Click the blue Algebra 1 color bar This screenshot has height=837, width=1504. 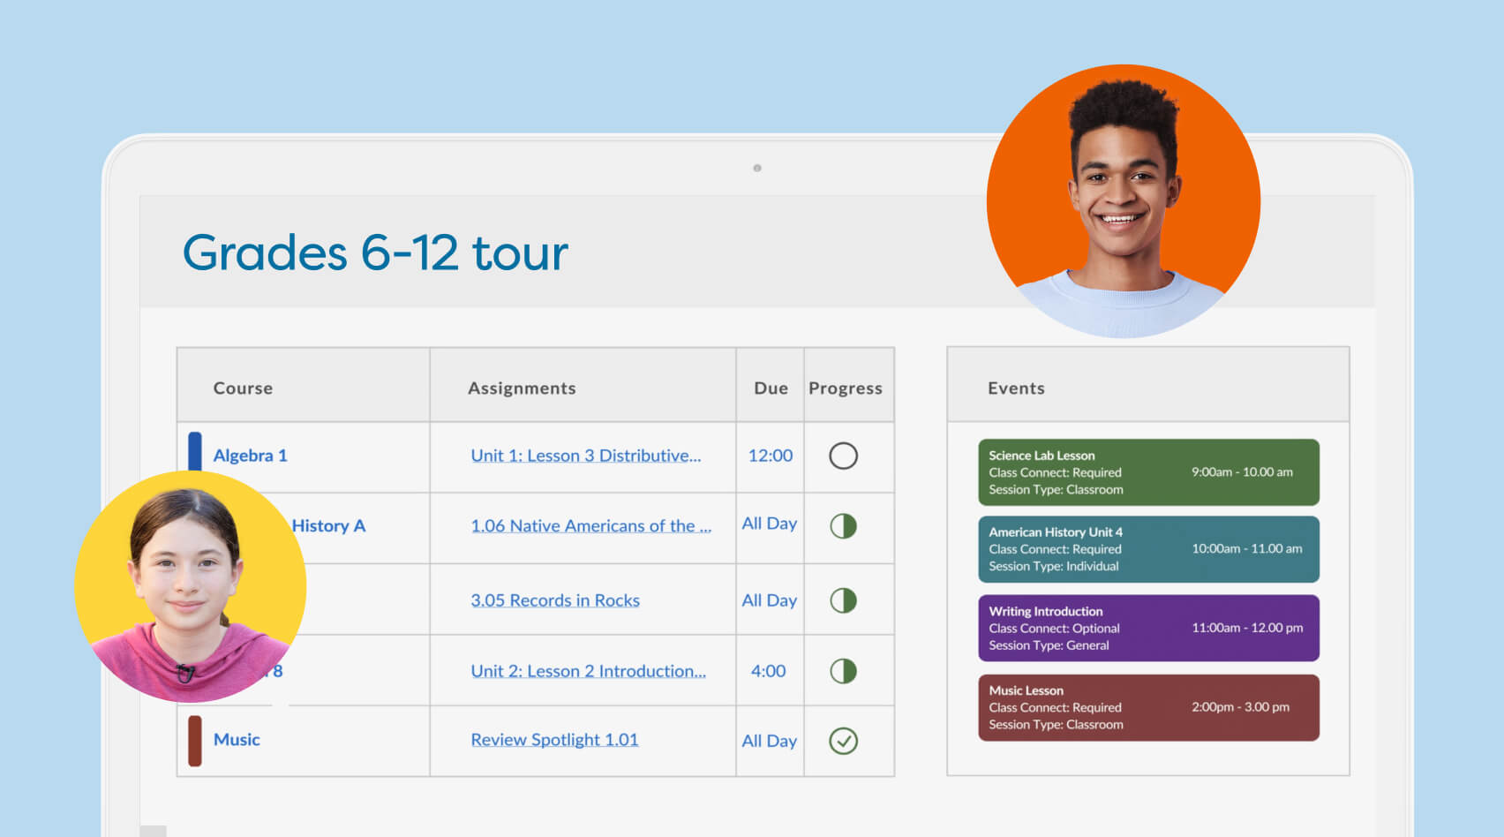(195, 452)
